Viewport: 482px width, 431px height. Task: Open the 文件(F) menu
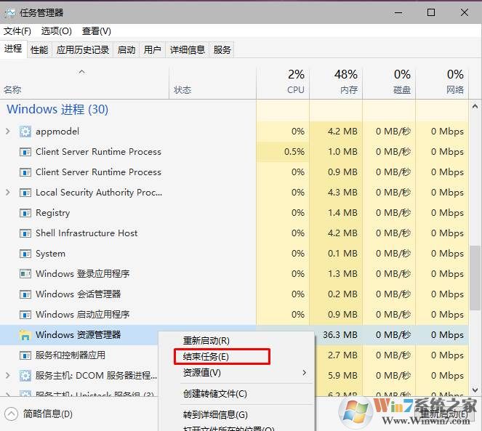(17, 31)
